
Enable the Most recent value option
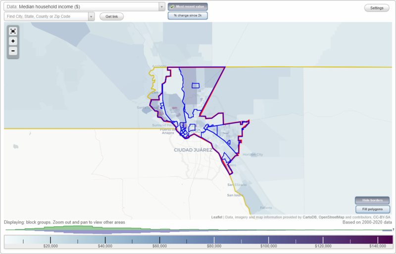coord(188,7)
